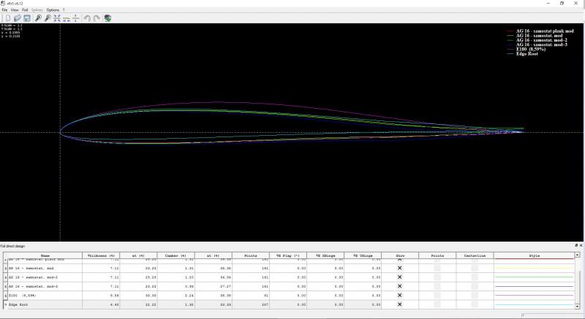Open the Options menu

point(53,10)
